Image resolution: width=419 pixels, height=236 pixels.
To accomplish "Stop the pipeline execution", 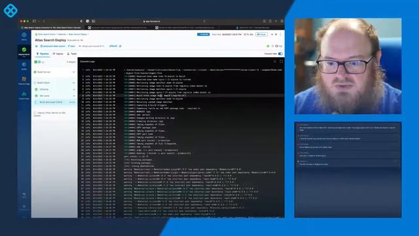I will coord(276,35).
